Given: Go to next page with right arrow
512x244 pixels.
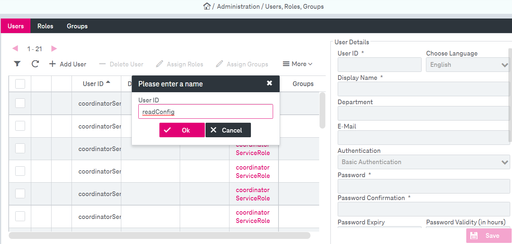Looking at the screenshot, I should (x=54, y=48).
